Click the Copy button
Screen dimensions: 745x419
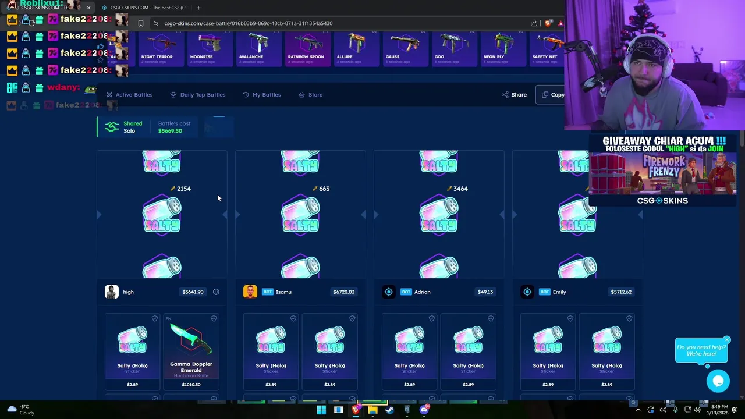552,95
